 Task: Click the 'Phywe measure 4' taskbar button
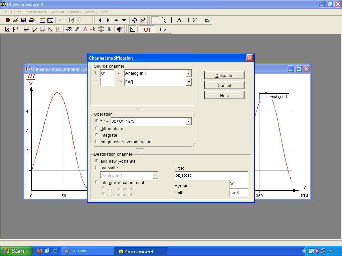[141, 251]
